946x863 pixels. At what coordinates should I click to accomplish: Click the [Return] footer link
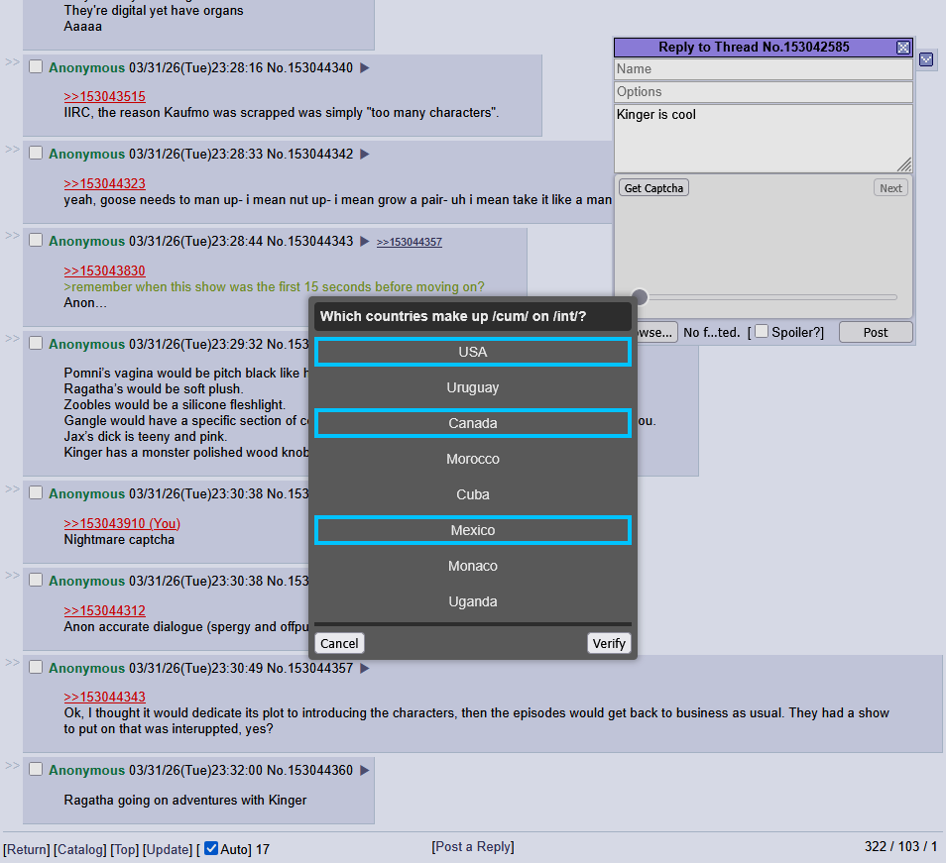coord(27,849)
